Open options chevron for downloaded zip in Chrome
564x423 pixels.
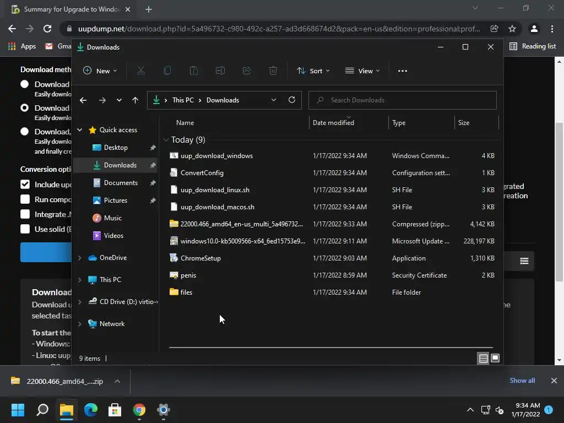(117, 381)
